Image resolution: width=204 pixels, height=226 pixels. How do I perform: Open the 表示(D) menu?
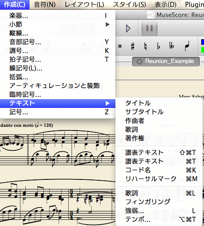point(166,5)
